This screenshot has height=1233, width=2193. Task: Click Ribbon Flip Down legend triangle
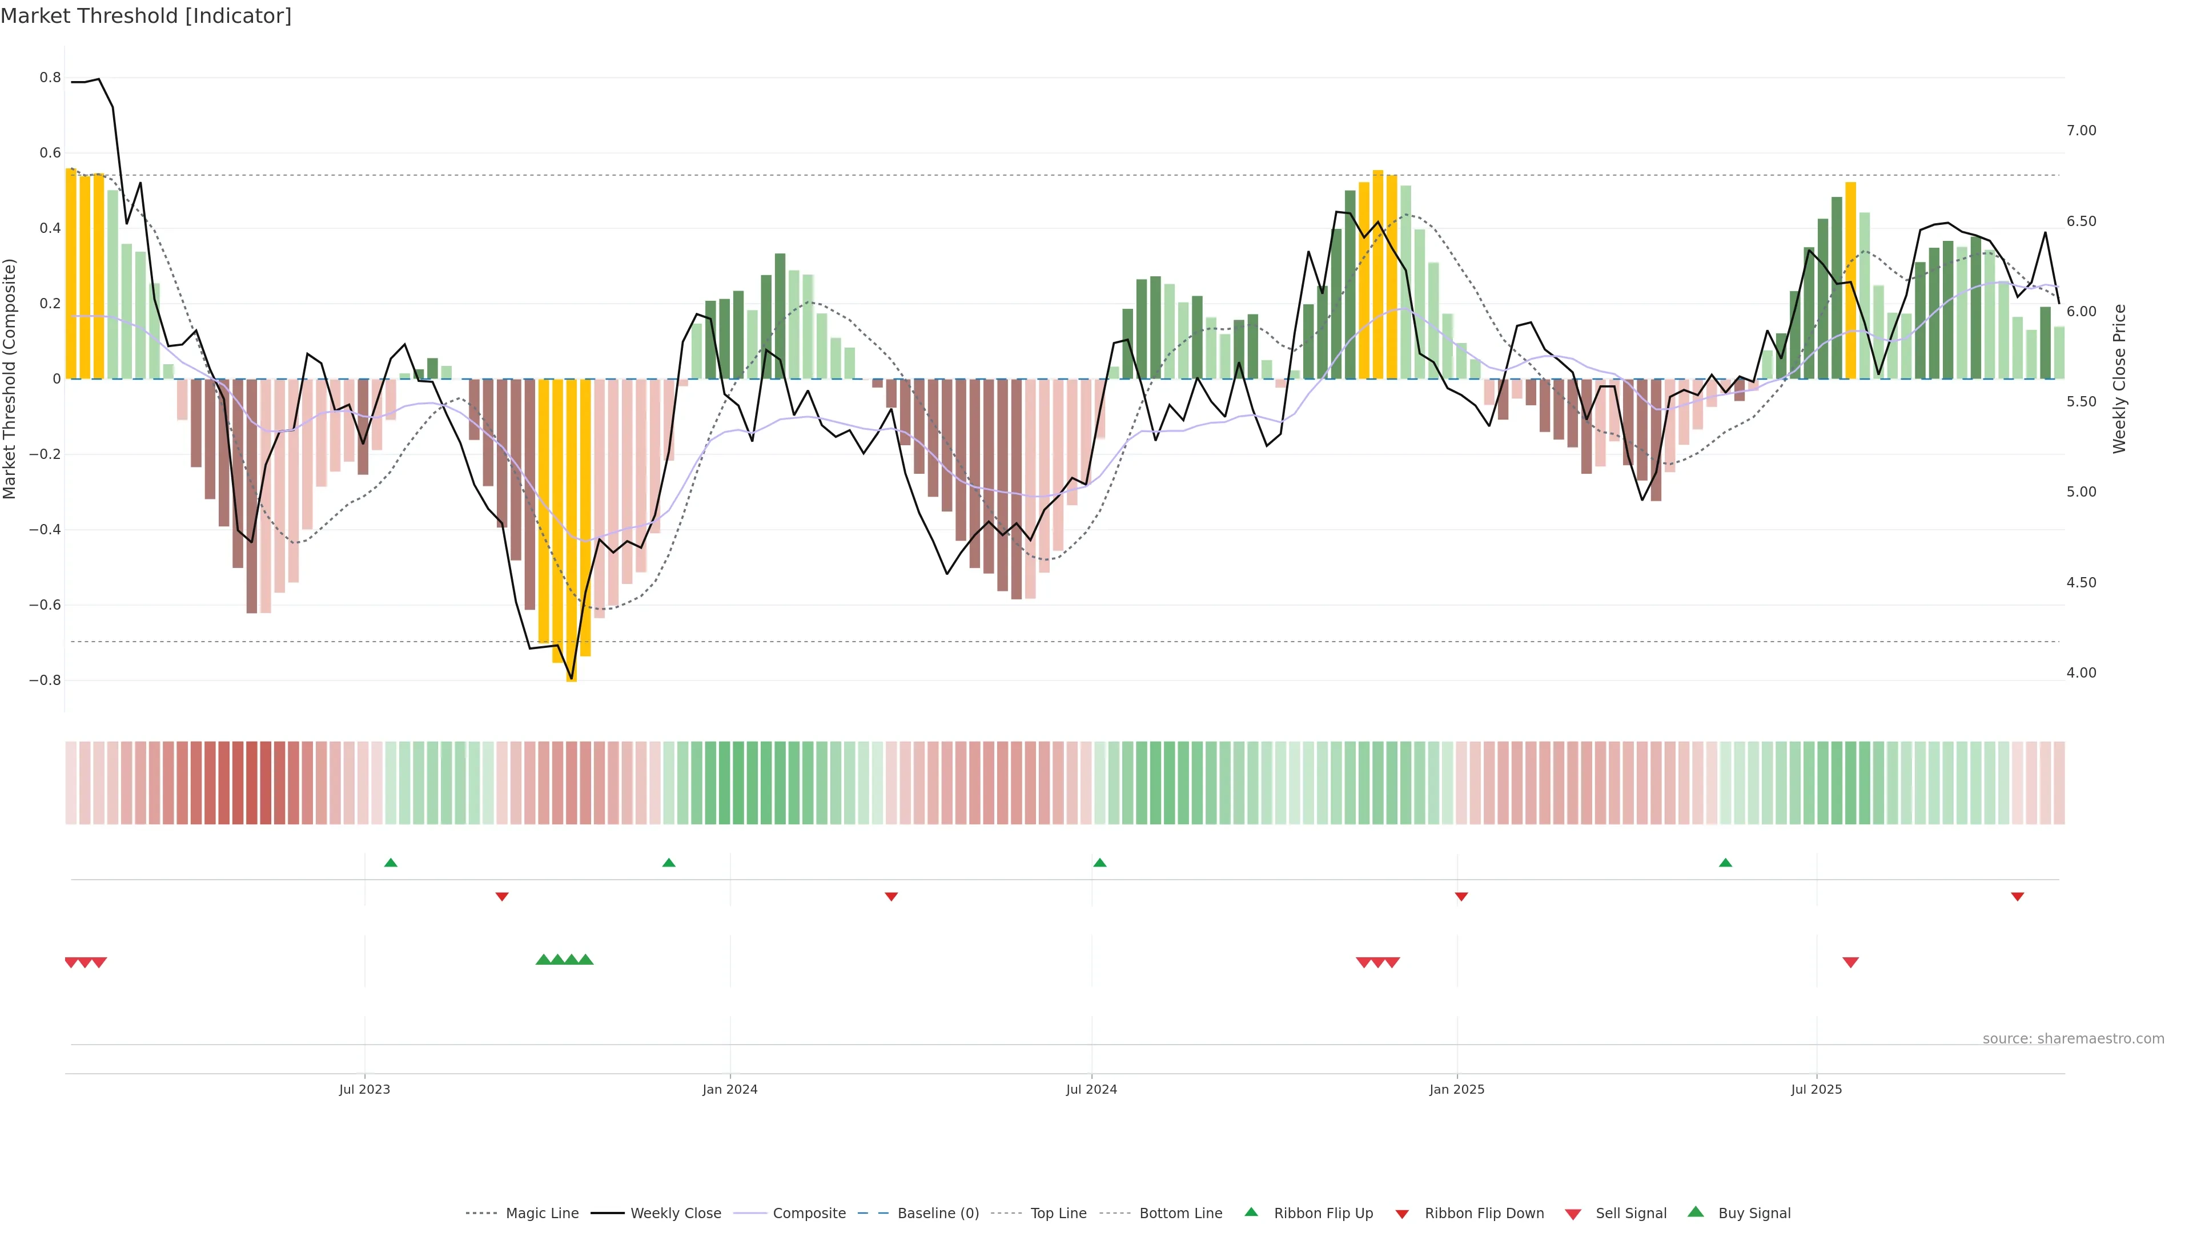coord(1401,1214)
